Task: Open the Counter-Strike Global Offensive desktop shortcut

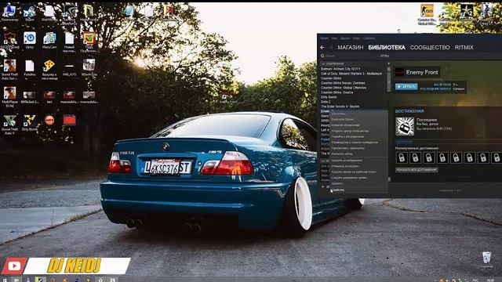Action: (427, 14)
